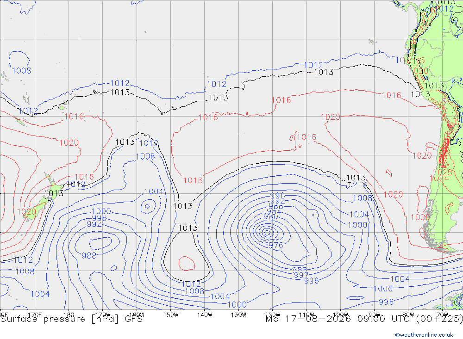Select the 980 isobar label
Viewport: 463px width, 339px height.
point(271,217)
